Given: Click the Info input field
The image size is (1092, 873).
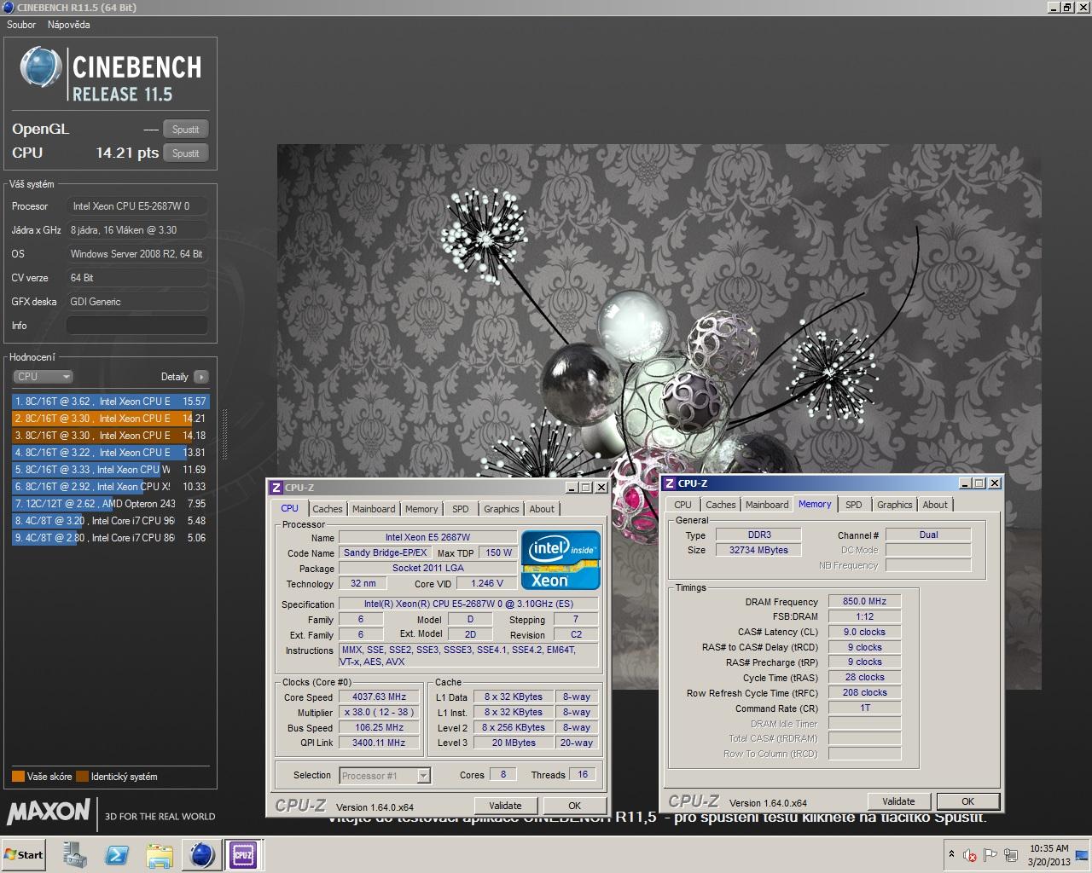Looking at the screenshot, I should coord(136,326).
